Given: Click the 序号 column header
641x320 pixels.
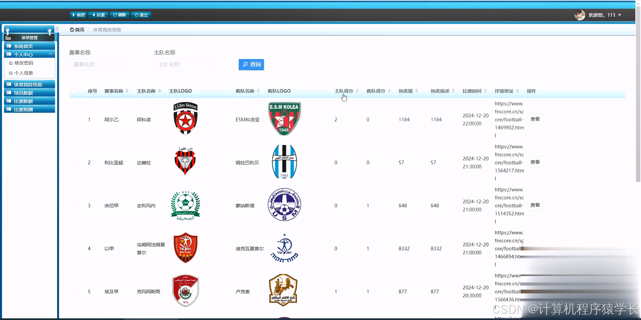Looking at the screenshot, I should click(x=92, y=91).
